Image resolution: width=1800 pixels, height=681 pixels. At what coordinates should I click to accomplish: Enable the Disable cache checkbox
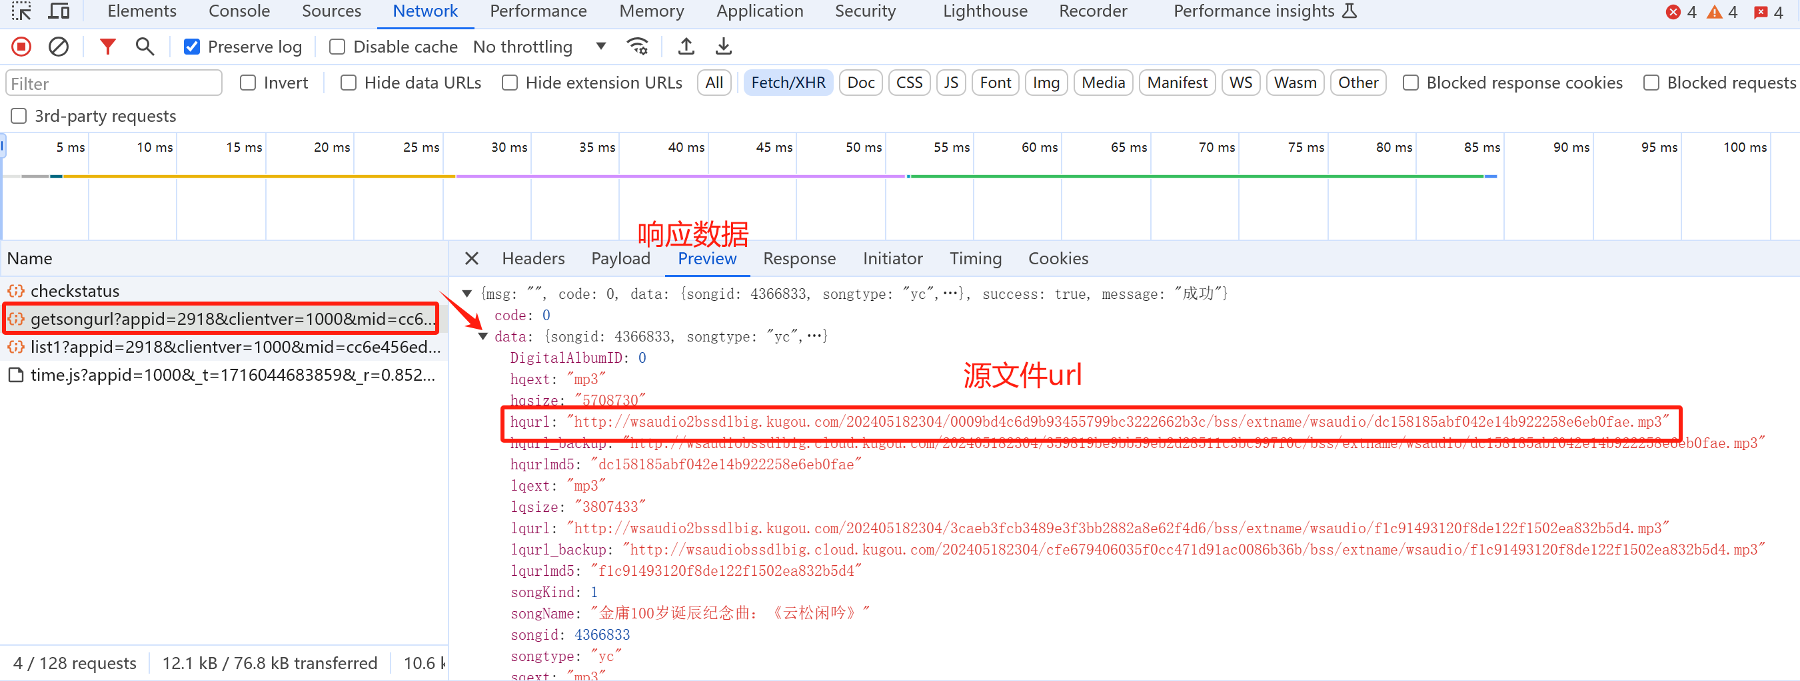coord(337,47)
